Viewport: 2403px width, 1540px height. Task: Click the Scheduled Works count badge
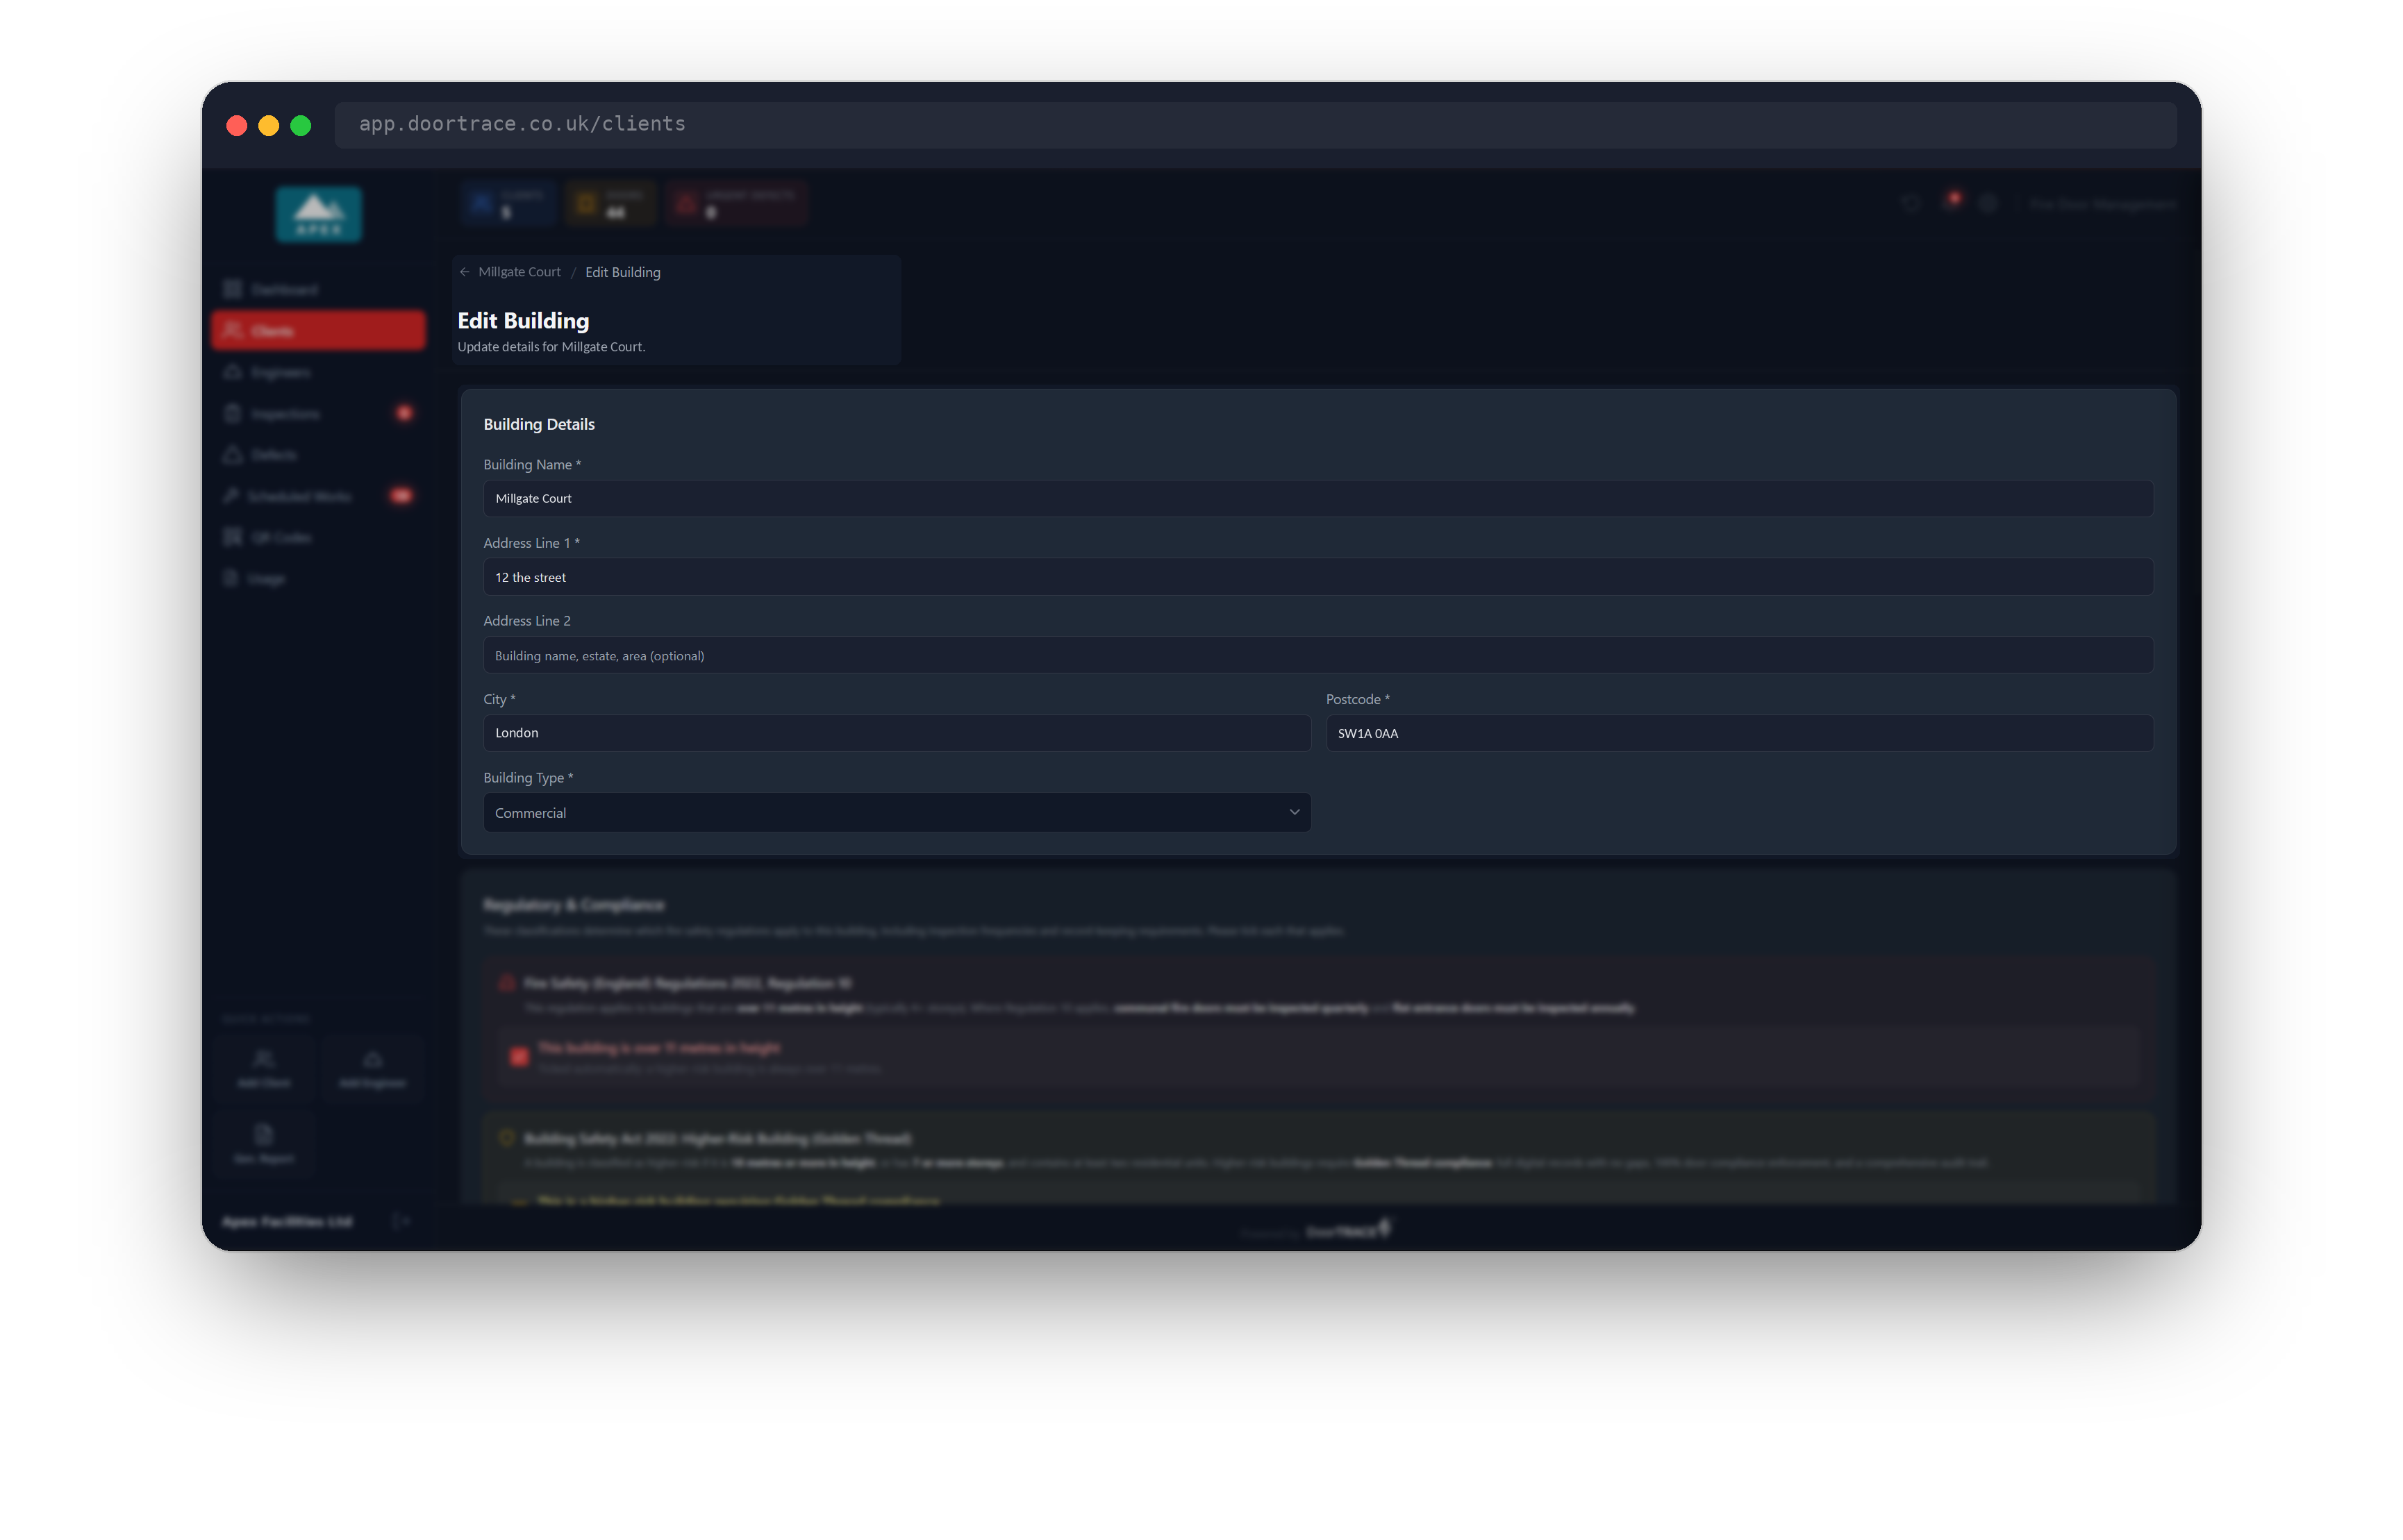pos(401,496)
